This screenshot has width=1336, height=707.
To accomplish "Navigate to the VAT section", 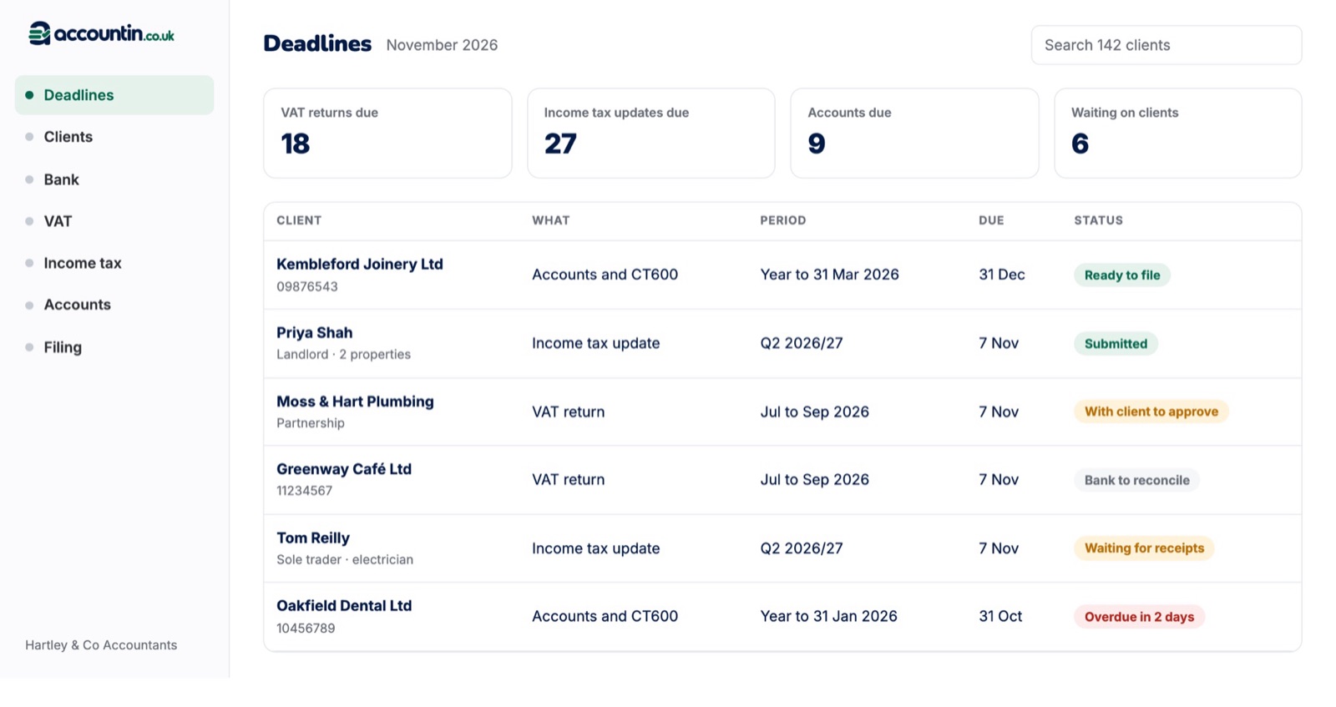I will [x=114, y=221].
